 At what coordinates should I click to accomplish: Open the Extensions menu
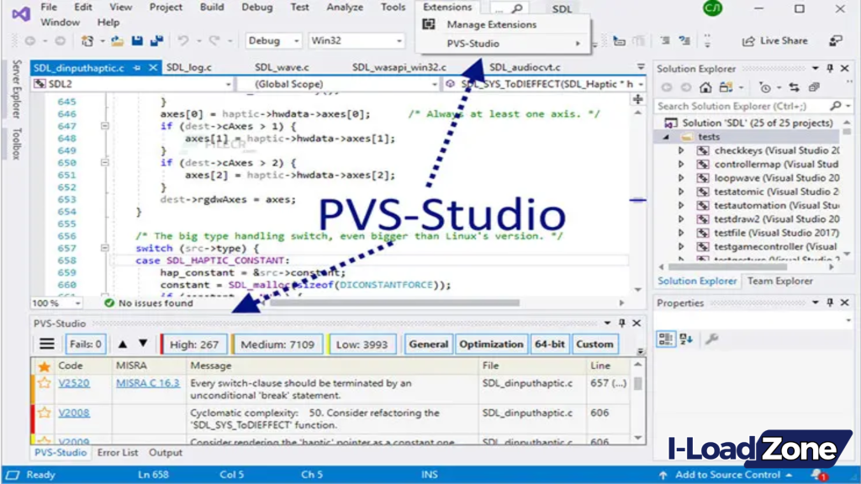point(446,7)
